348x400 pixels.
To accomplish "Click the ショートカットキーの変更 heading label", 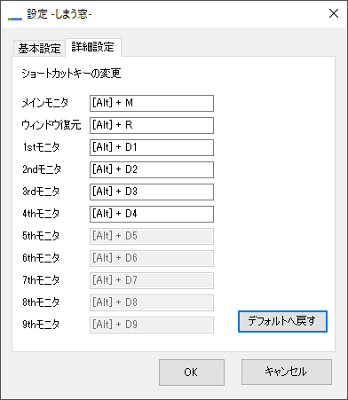I will pos(71,74).
